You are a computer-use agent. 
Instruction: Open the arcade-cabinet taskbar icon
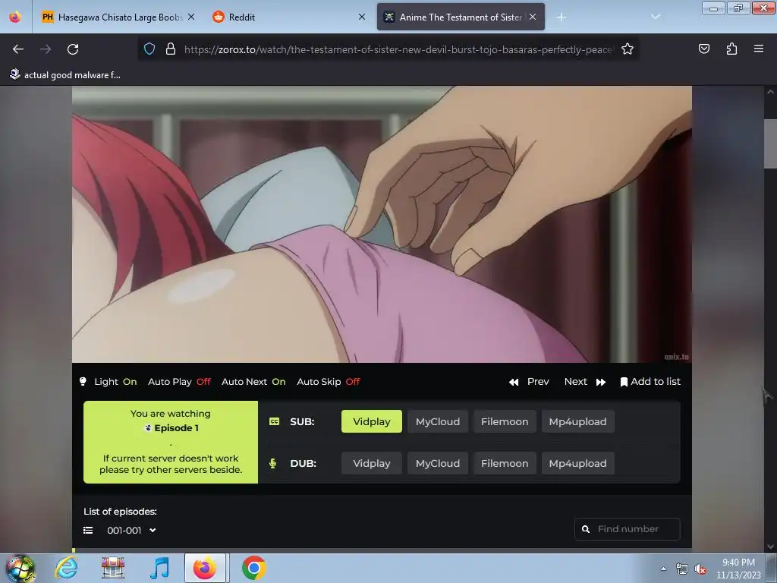click(x=113, y=568)
